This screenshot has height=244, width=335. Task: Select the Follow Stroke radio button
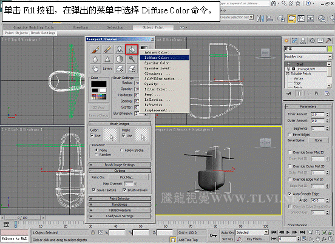coord(121,150)
